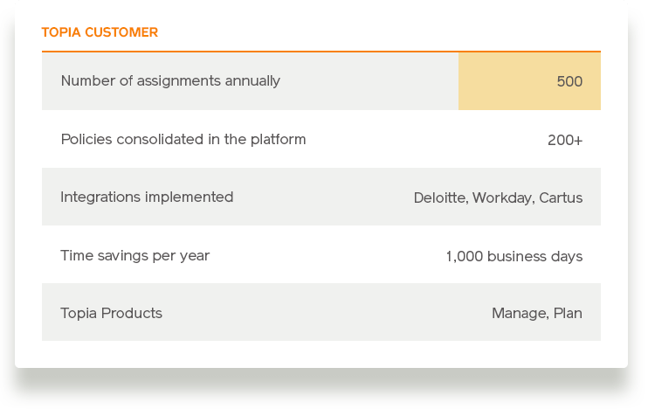Click the word 'Products' in last row
648x409 pixels.
pos(131,313)
